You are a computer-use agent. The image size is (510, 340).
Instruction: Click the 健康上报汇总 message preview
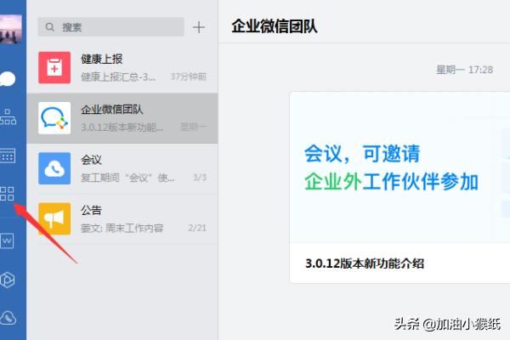pyautogui.click(x=118, y=77)
